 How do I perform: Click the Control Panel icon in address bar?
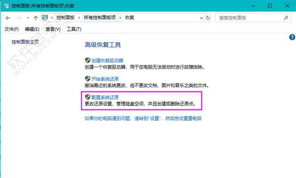click(45, 18)
